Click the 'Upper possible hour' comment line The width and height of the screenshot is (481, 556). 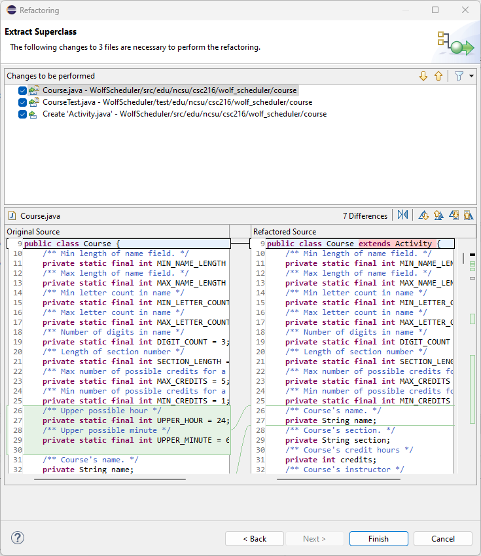coord(101,411)
